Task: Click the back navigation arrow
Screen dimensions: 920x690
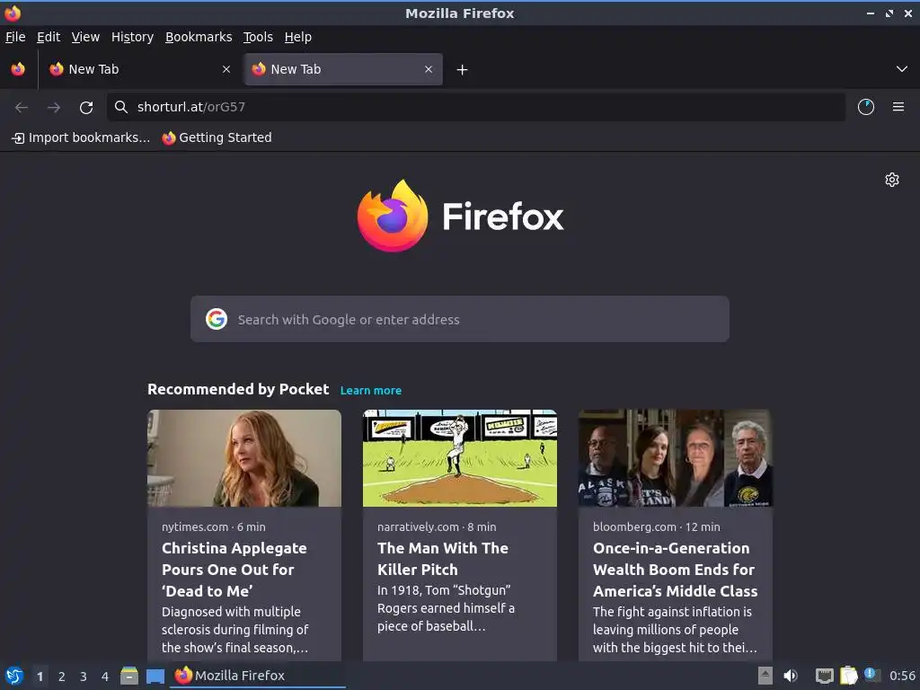Action: (22, 107)
